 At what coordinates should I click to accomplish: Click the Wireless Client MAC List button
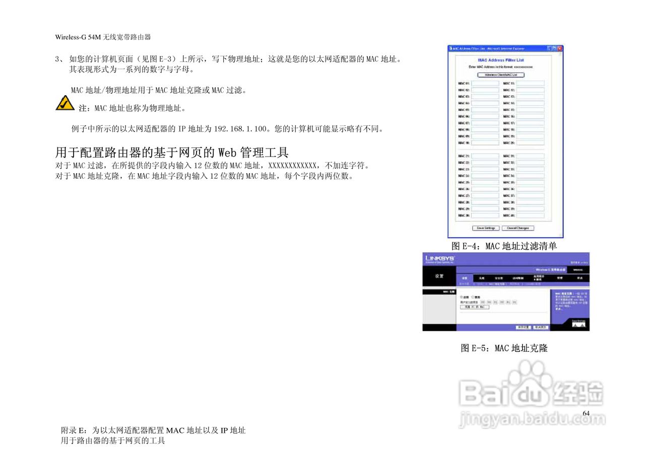(x=501, y=74)
